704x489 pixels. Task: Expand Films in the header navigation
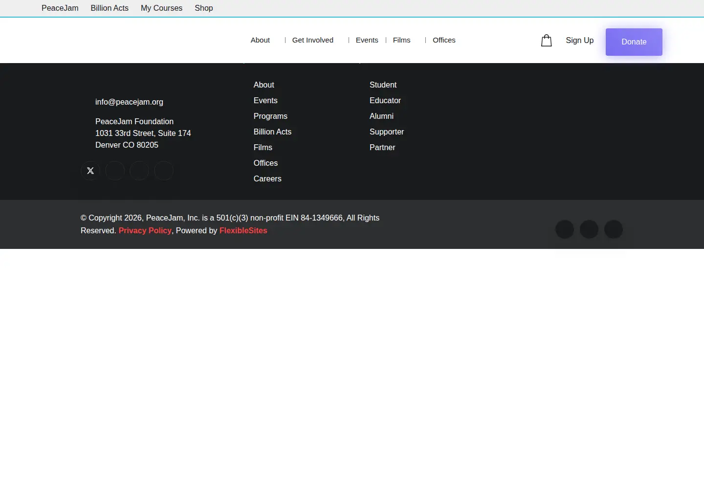[401, 40]
